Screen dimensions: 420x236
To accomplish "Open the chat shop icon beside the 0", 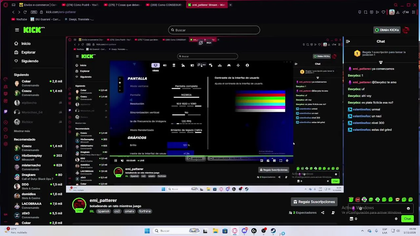I will pos(351,219).
